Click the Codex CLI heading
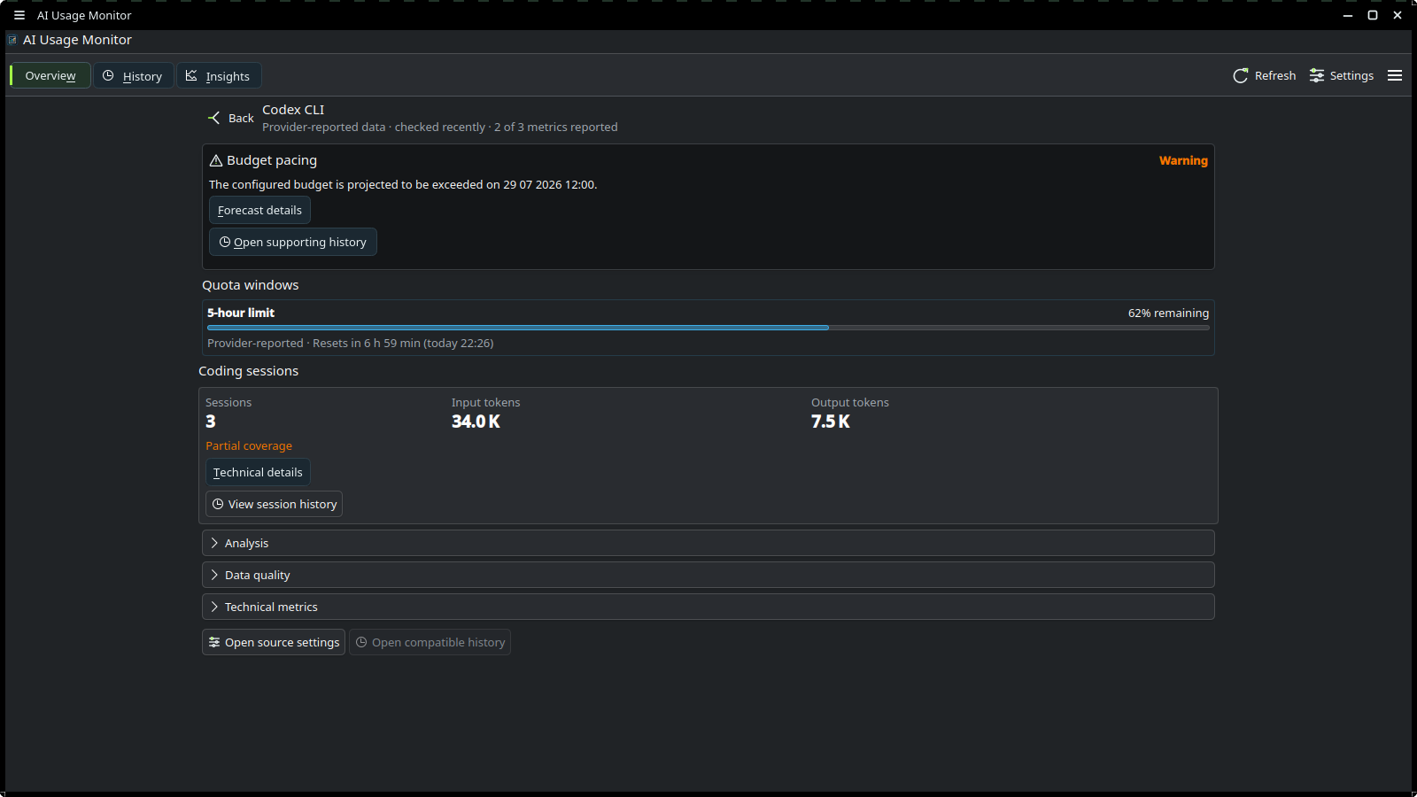Viewport: 1417px width, 797px height. click(293, 110)
